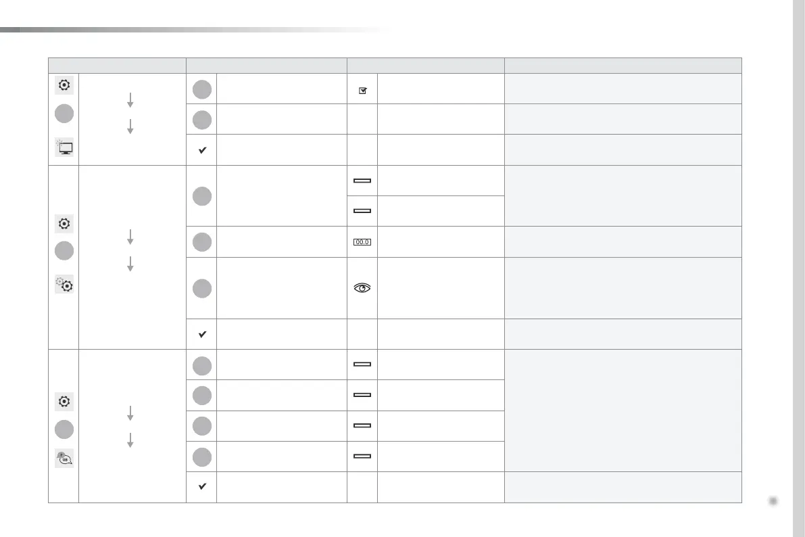Click the monitor display icon

pos(64,146)
